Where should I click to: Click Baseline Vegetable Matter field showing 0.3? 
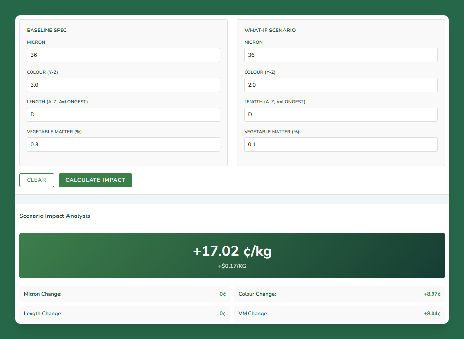123,145
